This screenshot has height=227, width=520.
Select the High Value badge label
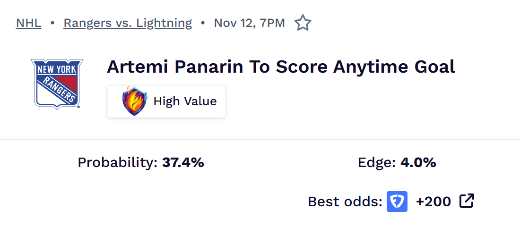(185, 101)
